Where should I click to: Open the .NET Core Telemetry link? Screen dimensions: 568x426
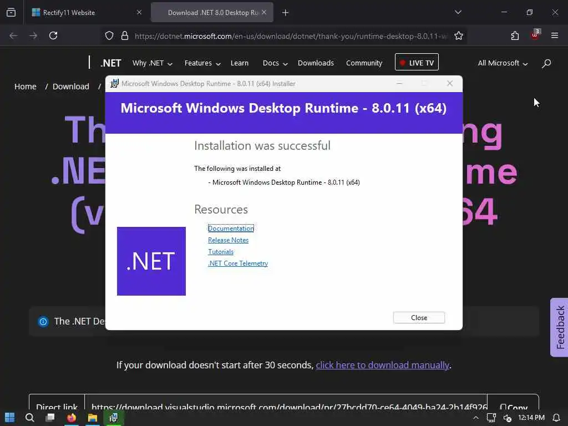(x=237, y=263)
